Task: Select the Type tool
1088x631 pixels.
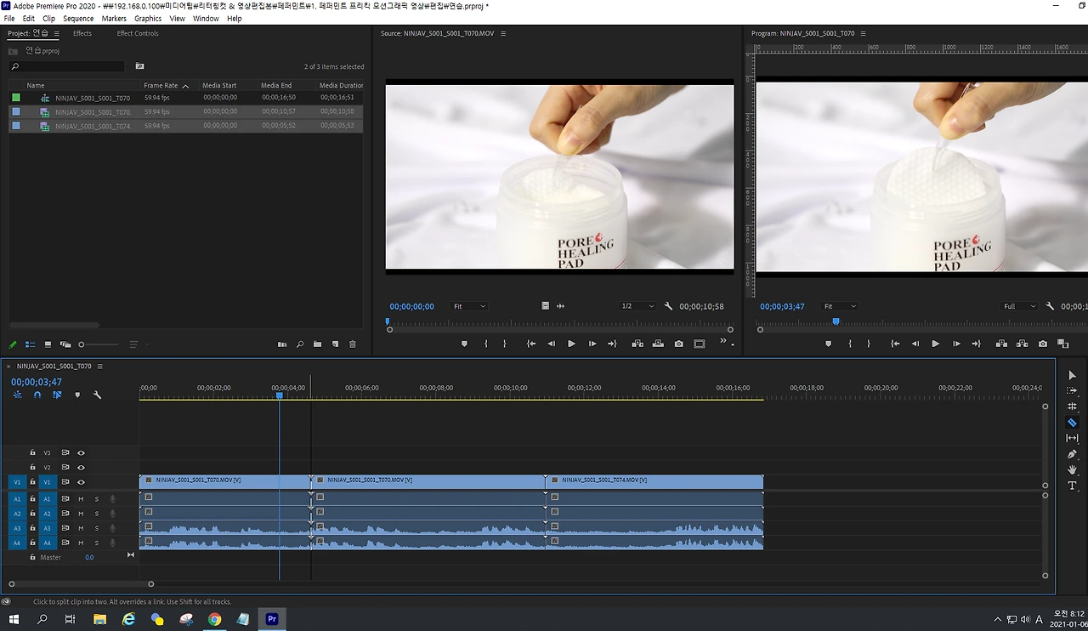Action: 1072,486
